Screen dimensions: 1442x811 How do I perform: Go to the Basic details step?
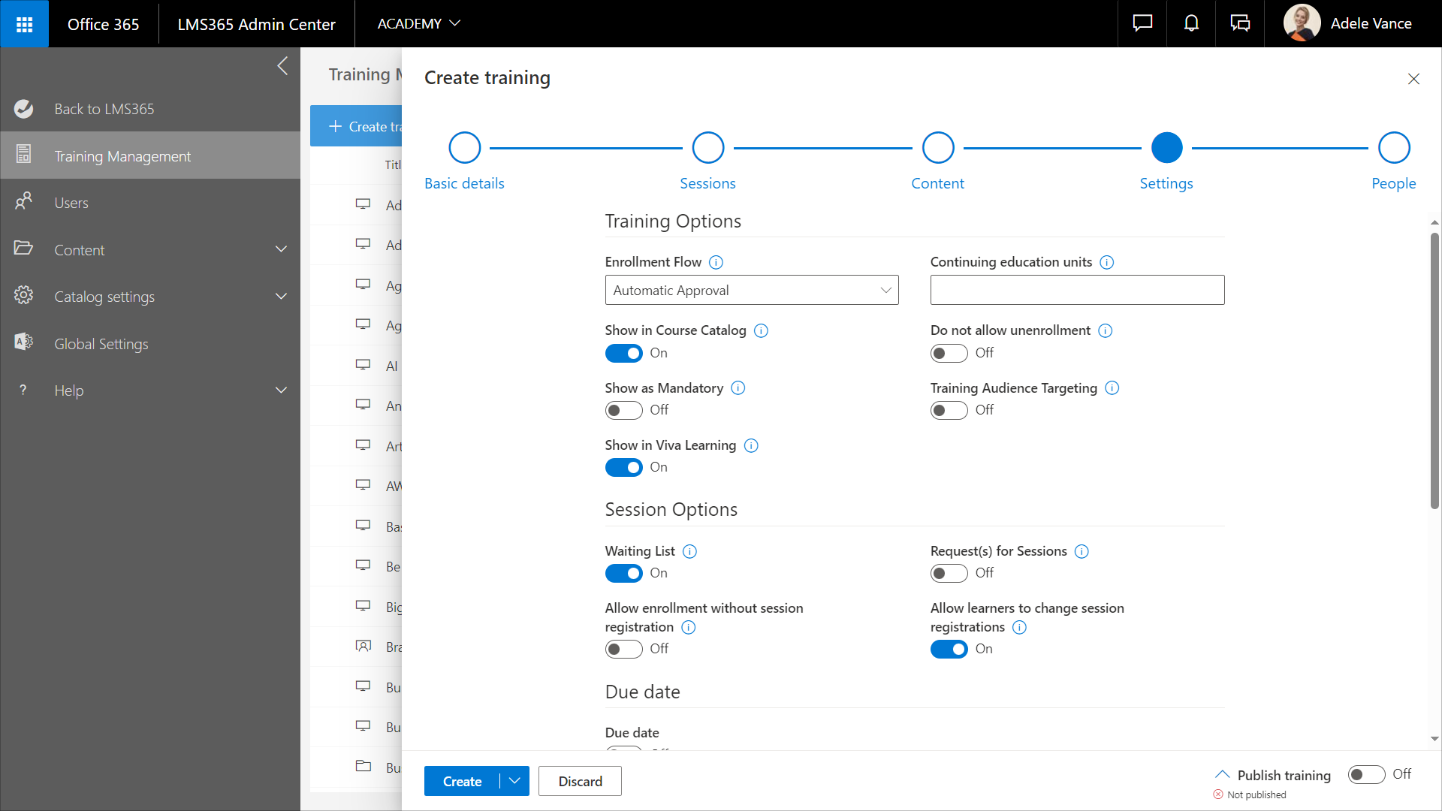tap(464, 148)
